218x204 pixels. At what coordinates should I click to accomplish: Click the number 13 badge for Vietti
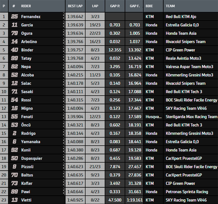click(x=14, y=200)
